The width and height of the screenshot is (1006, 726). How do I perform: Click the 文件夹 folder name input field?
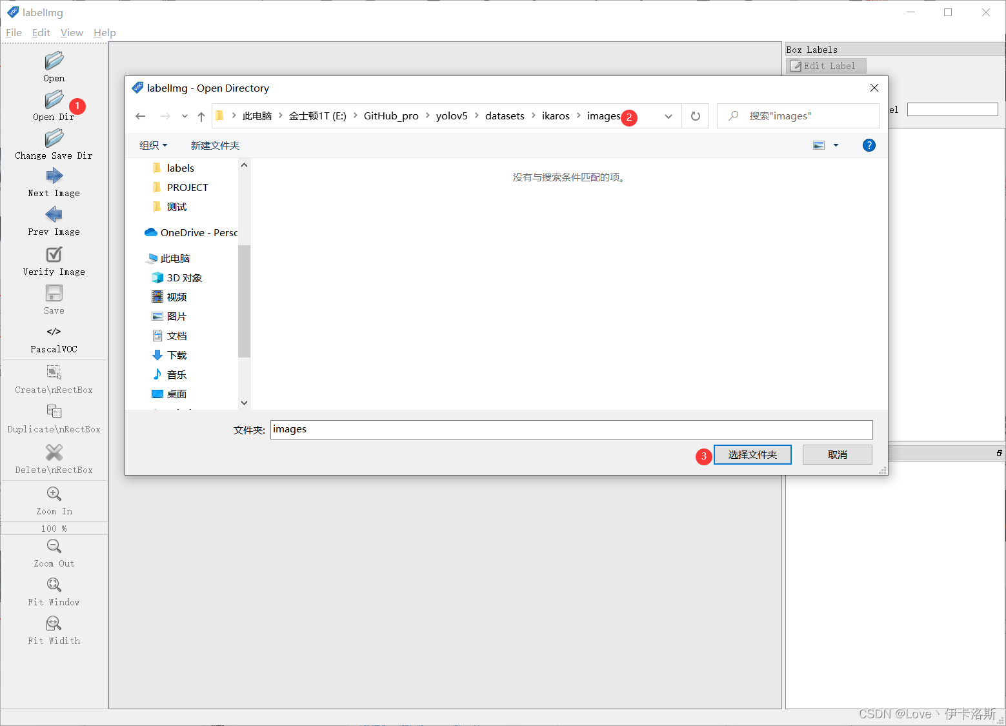[571, 430]
